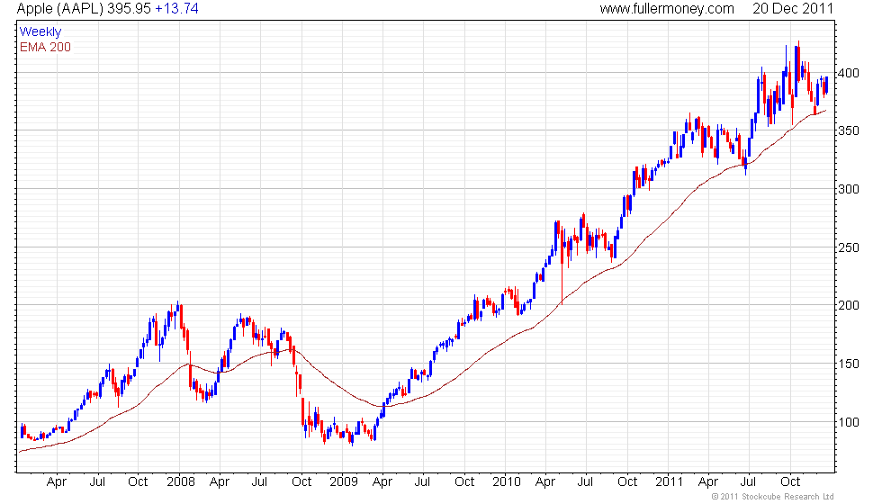882x504 pixels.
Task: Click the 2011 year axis label
Action: pyautogui.click(x=669, y=482)
